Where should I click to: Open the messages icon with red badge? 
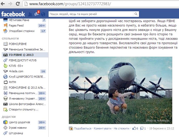click(x=37, y=14)
